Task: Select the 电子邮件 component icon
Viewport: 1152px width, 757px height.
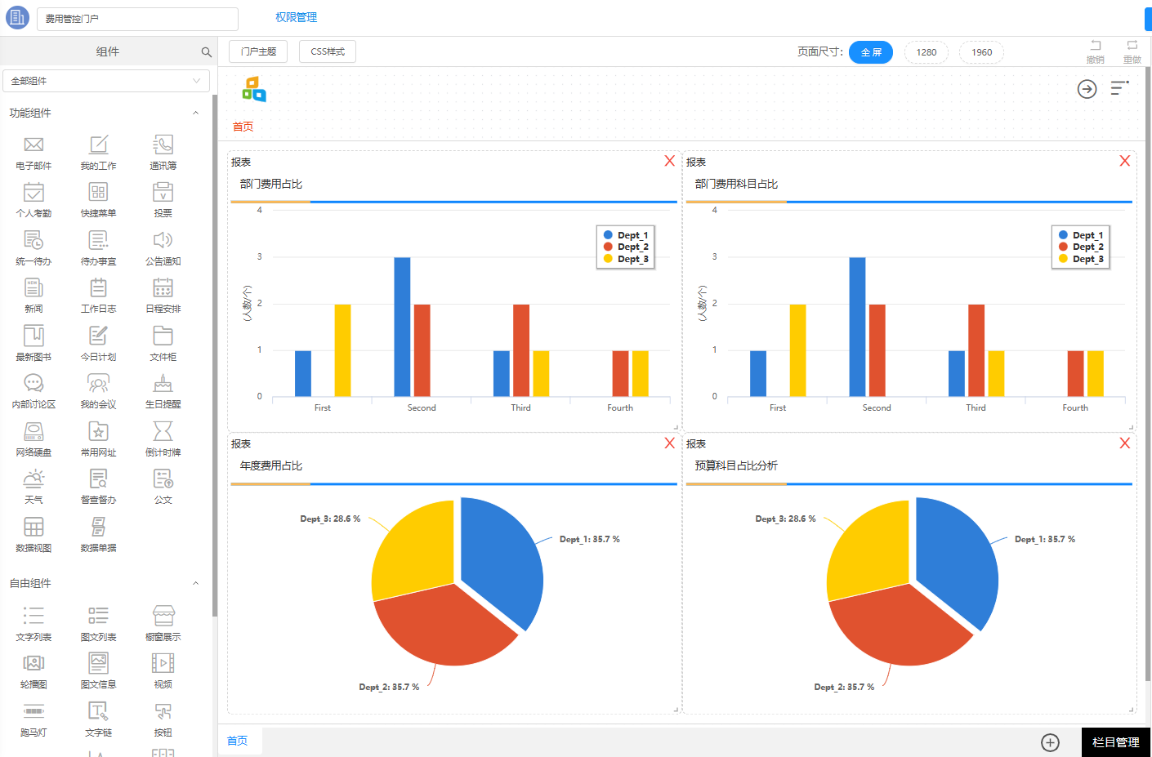Action: 33,145
